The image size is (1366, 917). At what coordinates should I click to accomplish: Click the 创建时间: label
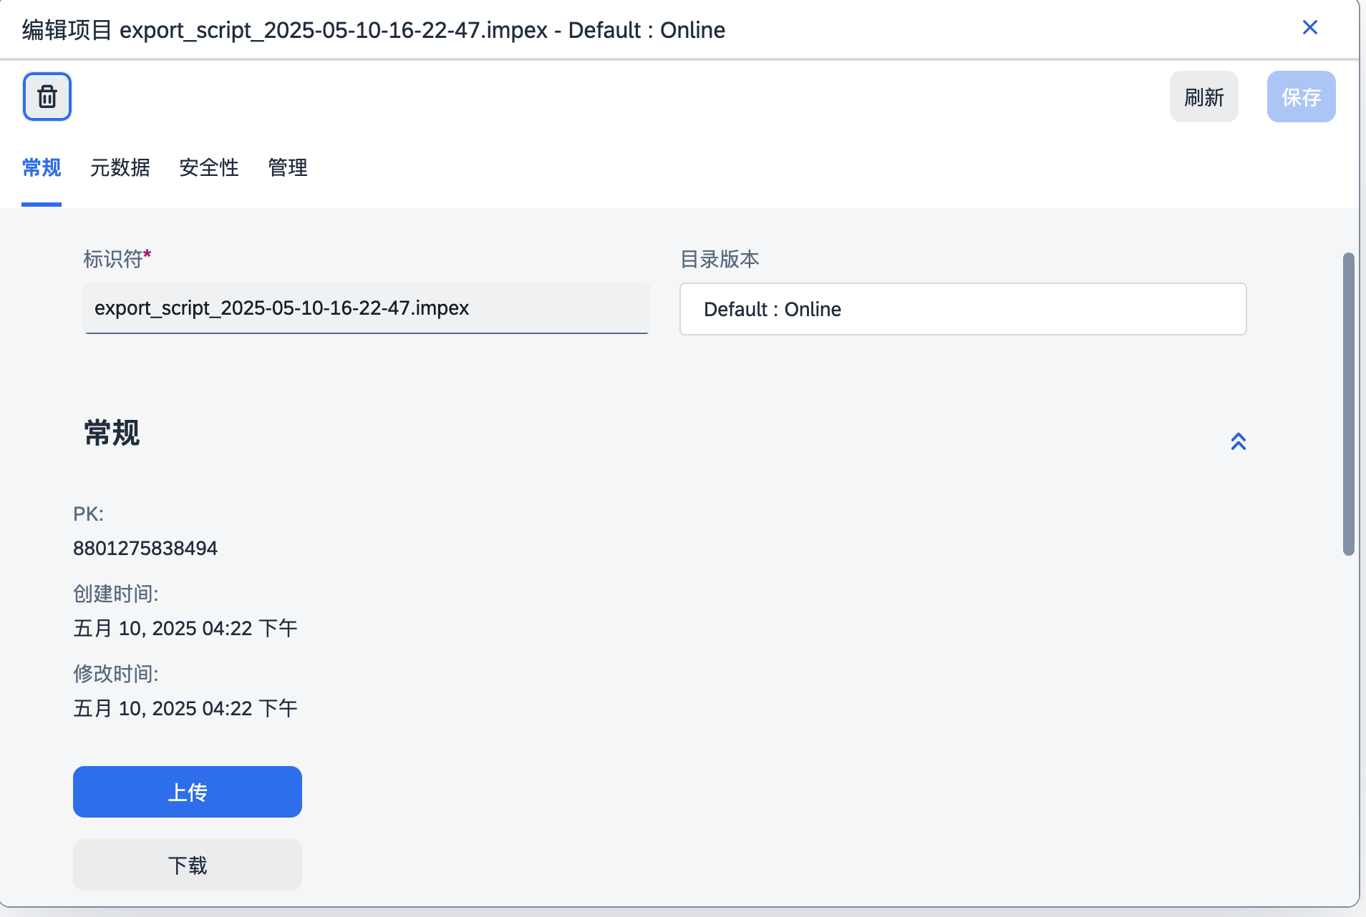tap(116, 594)
